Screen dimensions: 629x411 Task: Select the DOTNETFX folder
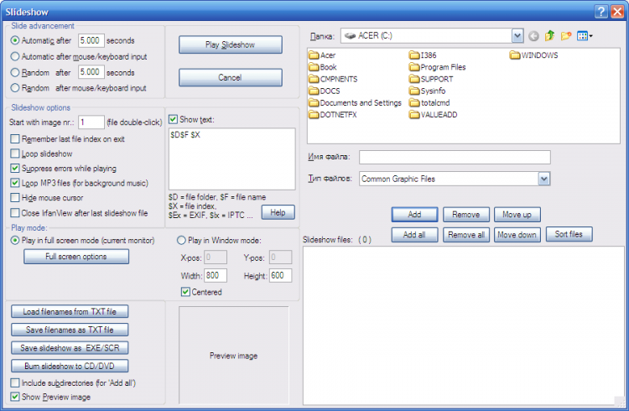pyautogui.click(x=333, y=115)
